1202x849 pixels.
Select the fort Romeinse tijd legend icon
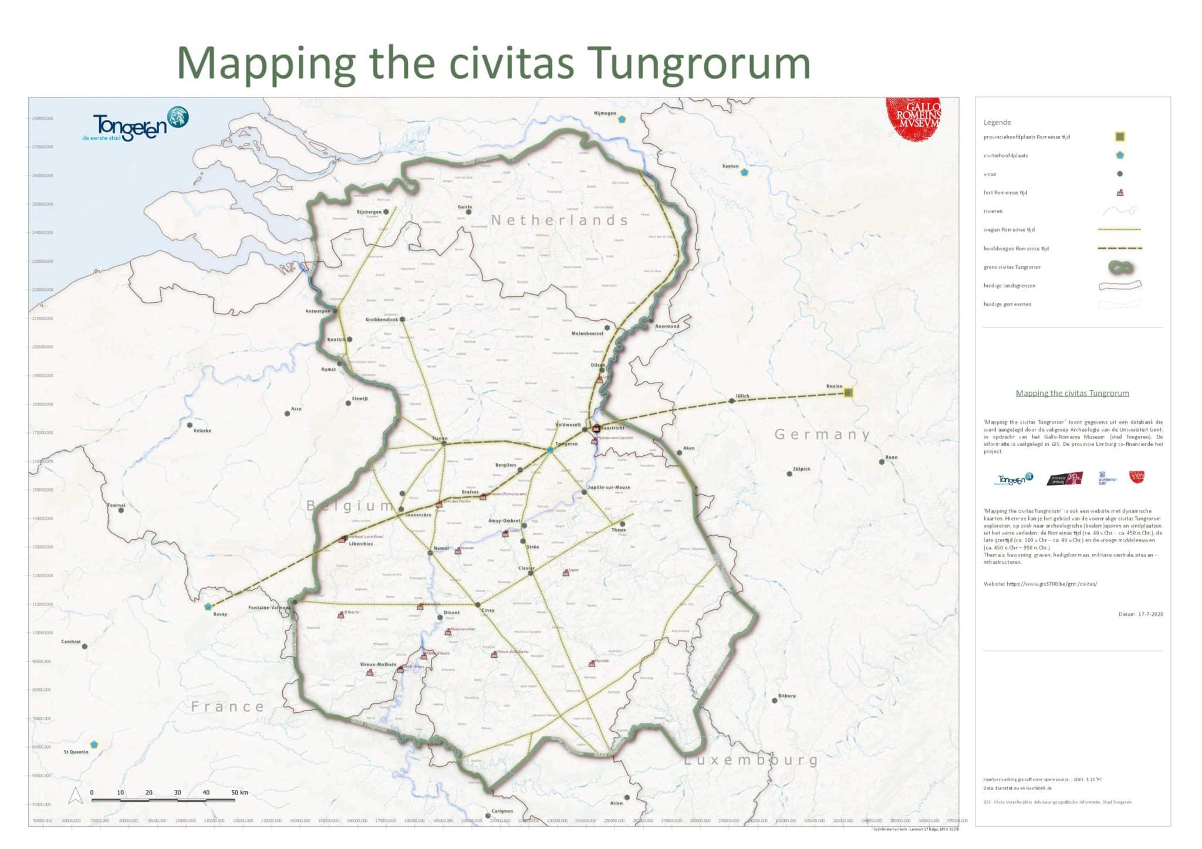(x=1120, y=192)
